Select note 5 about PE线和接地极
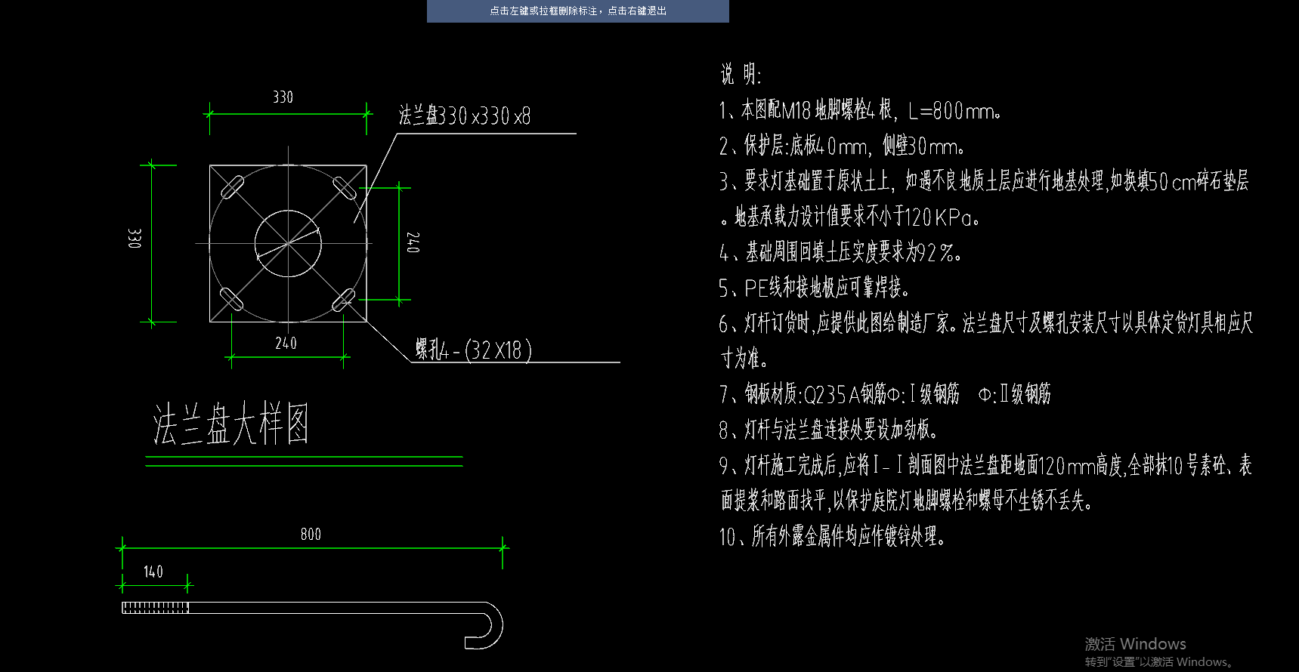Screen dimensions: 1299x672 point(814,287)
